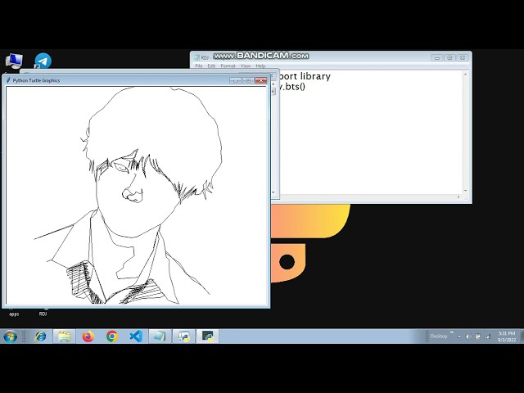Image resolution: width=524 pixels, height=393 pixels.
Task: Click the down scroll arrow of the window behind Turtle
Action: pos(273,192)
